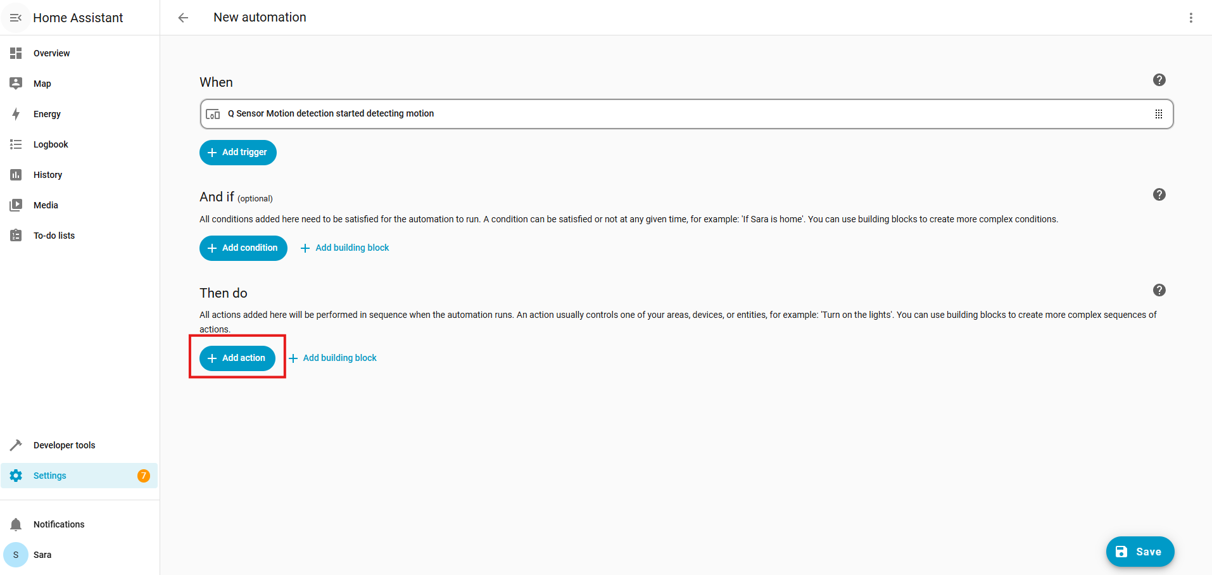The image size is (1212, 575).
Task: Click the floppy disk icon on Save
Action: 1121,552
